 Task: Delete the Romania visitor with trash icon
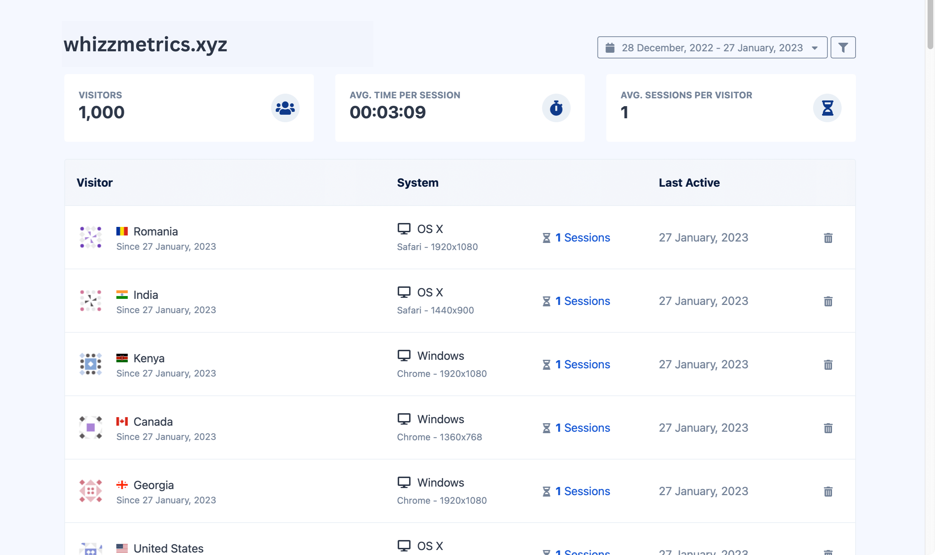pyautogui.click(x=828, y=238)
